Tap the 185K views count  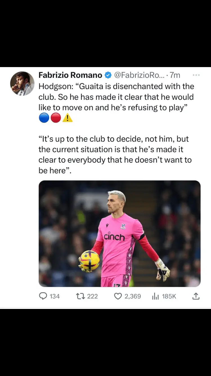click(169, 296)
